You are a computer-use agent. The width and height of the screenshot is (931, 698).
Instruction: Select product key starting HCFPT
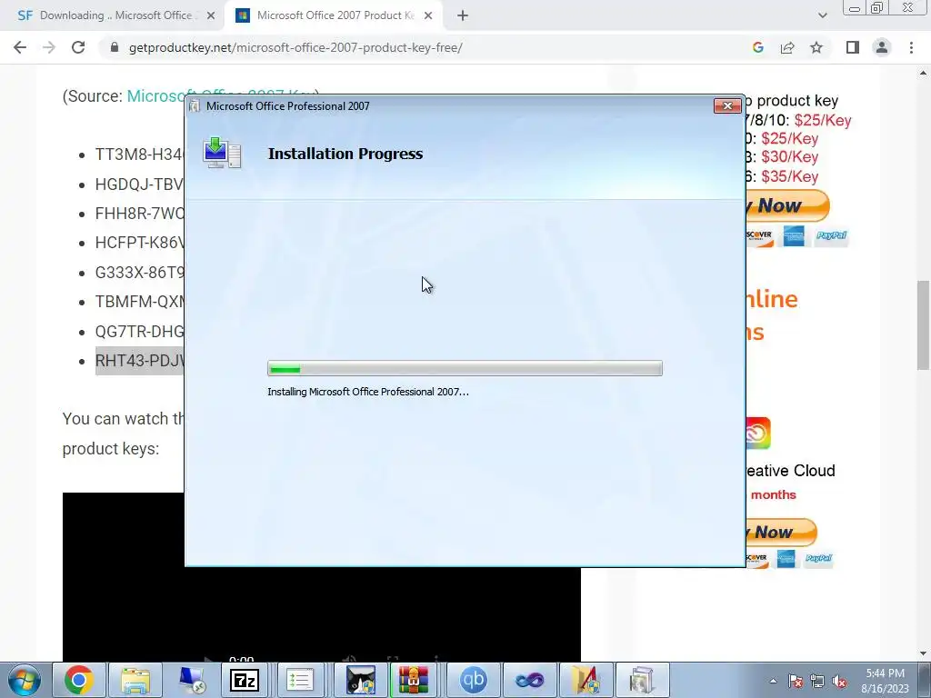[139, 243]
